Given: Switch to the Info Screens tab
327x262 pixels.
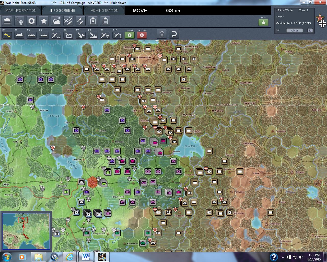Looking at the screenshot, I should tap(63, 10).
